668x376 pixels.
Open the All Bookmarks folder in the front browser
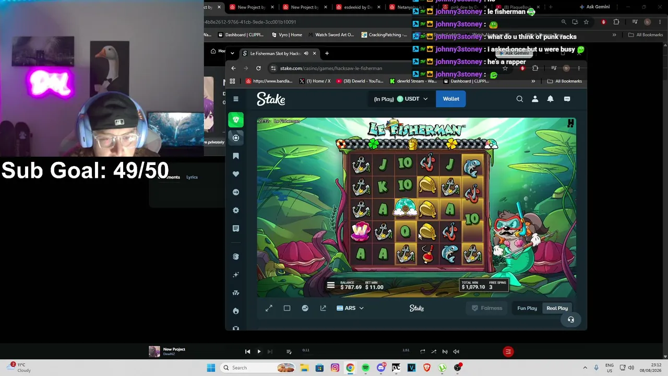[564, 81]
